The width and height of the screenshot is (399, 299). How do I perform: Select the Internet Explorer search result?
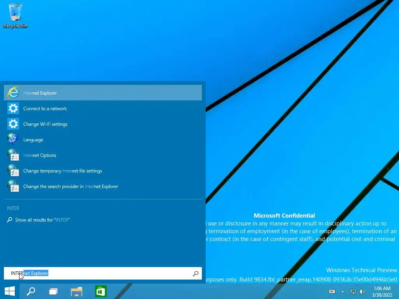[x=103, y=93]
